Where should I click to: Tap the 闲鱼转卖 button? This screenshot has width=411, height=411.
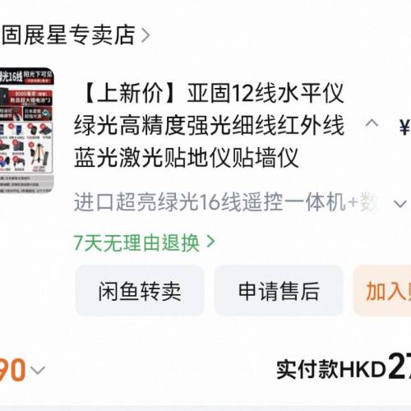[x=140, y=291]
